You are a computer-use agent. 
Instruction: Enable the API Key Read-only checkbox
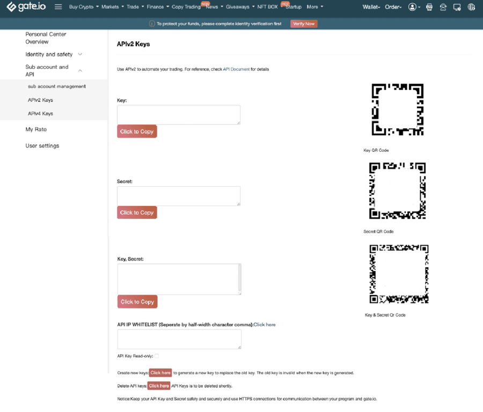157,356
